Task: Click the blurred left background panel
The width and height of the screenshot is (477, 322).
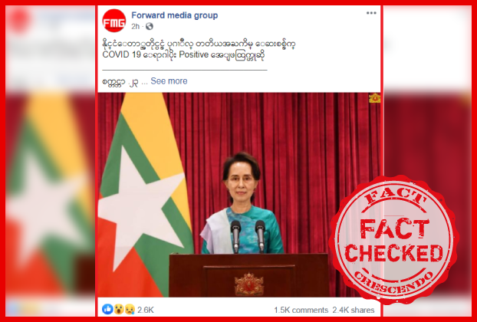Action: (50, 161)
